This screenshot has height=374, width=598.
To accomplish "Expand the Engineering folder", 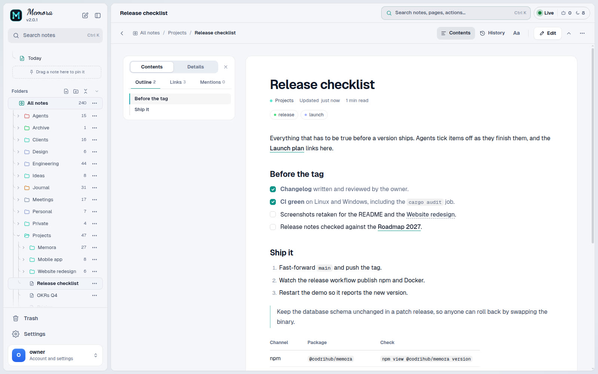I will [x=18, y=164].
